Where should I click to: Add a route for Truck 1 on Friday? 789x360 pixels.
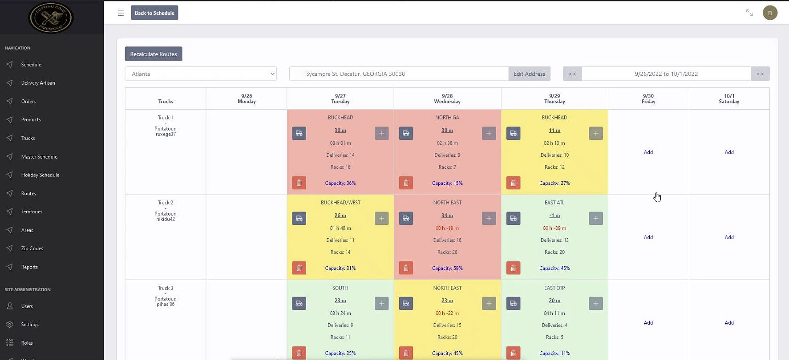[648, 152]
